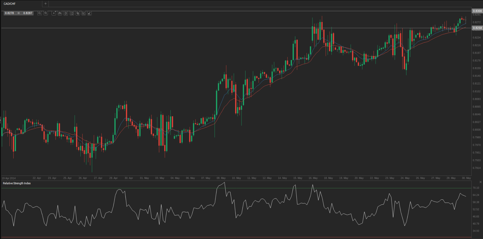Open the candlestick chart type menu
Image resolution: width=483 pixels, height=239 pixels.
click(60, 13)
